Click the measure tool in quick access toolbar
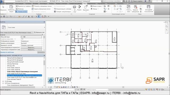Screen dimensions: 170x95 (x=19, y=16)
